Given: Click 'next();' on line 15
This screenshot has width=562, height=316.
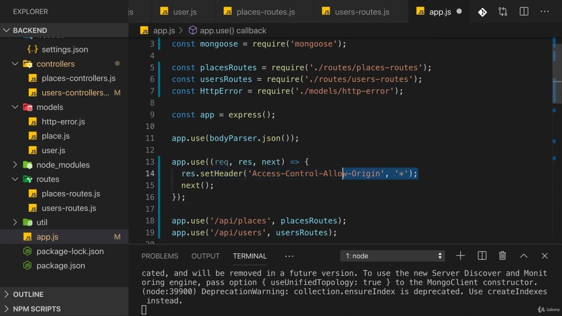Looking at the screenshot, I should point(198,185).
